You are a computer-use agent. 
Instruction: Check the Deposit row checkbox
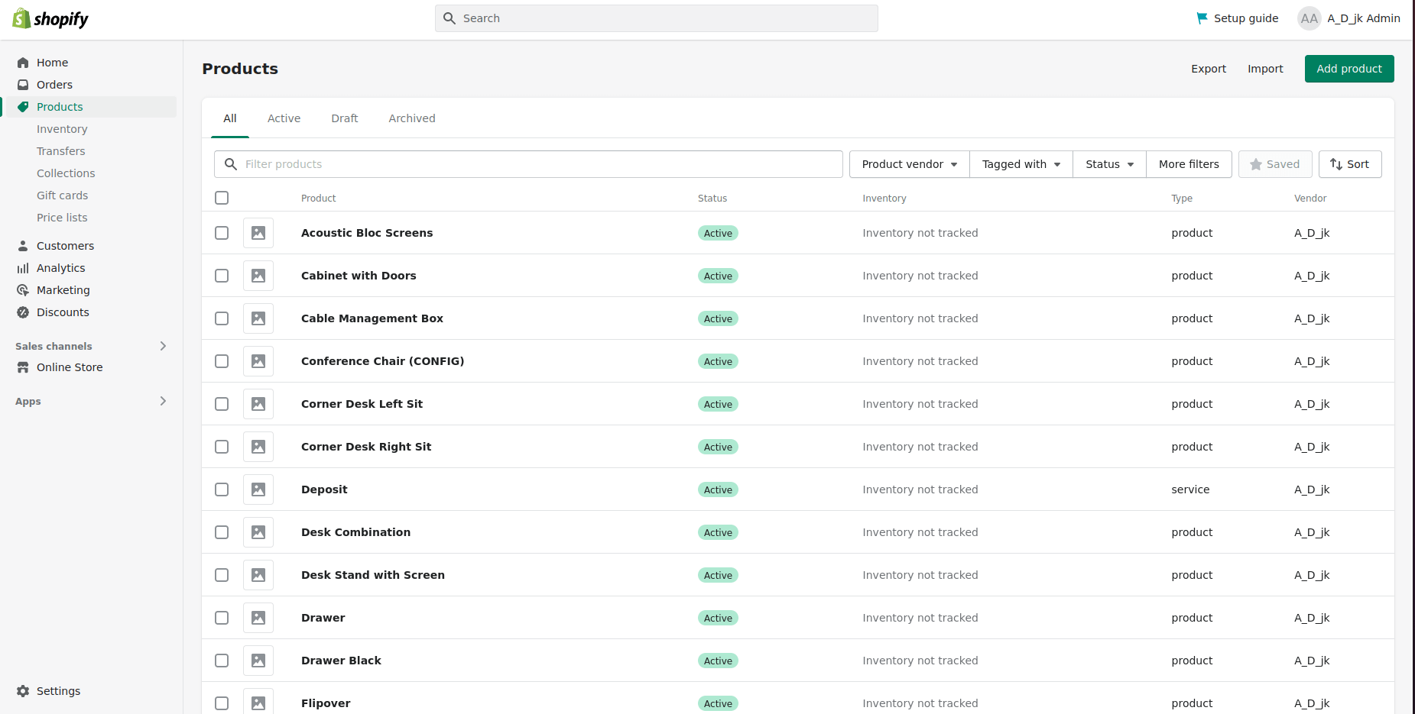point(222,489)
